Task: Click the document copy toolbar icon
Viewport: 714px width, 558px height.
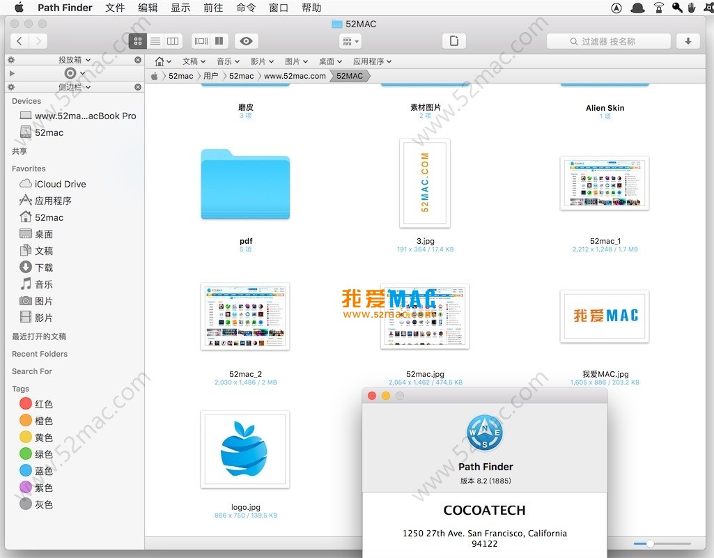Action: 454,41
